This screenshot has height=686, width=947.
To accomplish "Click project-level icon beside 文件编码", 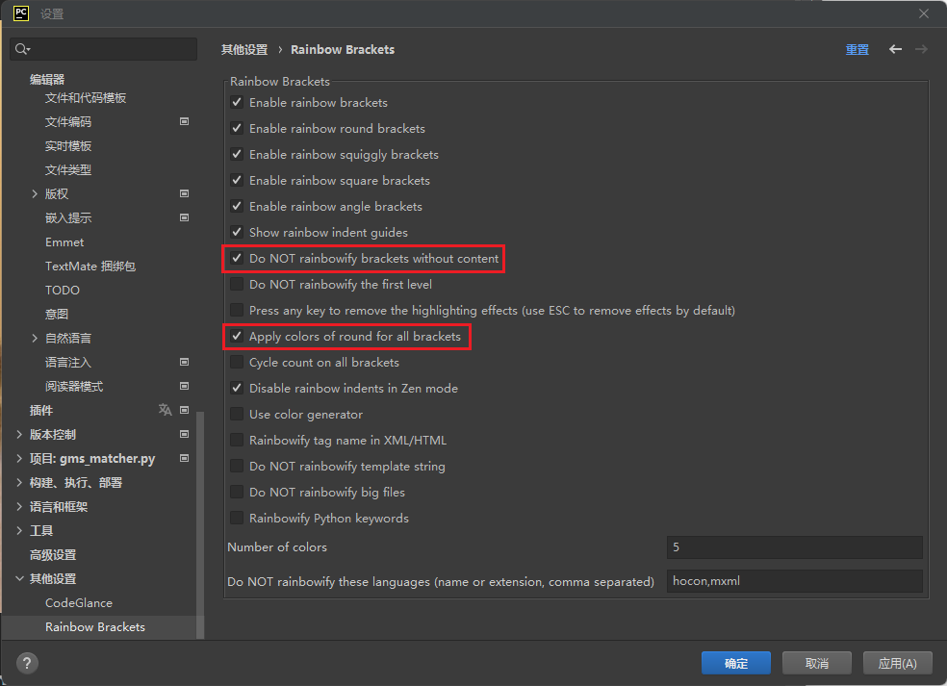I will (x=184, y=121).
